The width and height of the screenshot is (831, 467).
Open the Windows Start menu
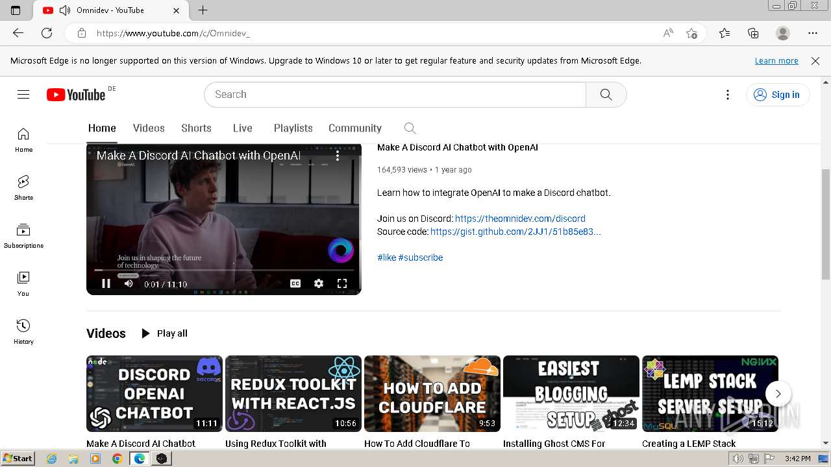pos(18,459)
